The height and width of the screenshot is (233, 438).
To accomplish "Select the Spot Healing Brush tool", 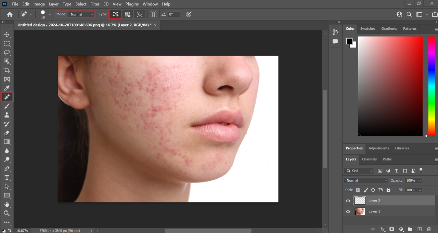I will 7,97.
